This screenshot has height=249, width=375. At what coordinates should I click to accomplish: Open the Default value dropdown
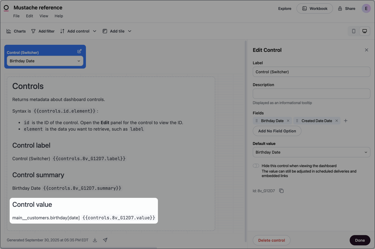pyautogui.click(x=311, y=152)
